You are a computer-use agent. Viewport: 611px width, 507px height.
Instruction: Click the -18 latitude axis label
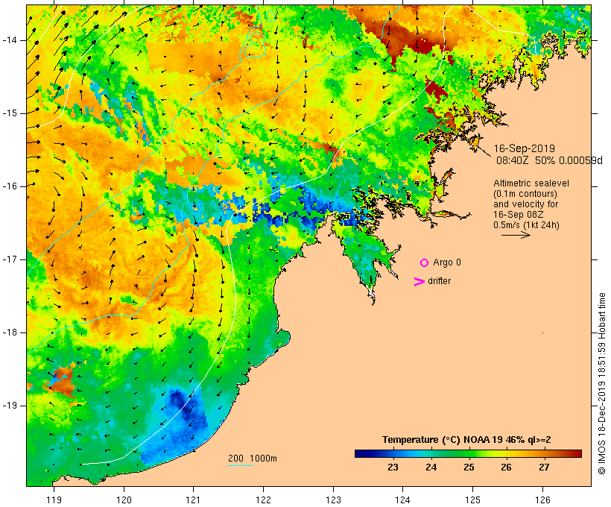point(10,333)
